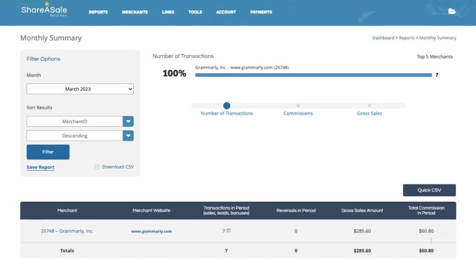The width and height of the screenshot is (476, 260).
Task: Open transaction details icon next to 7
Action: point(228,230)
